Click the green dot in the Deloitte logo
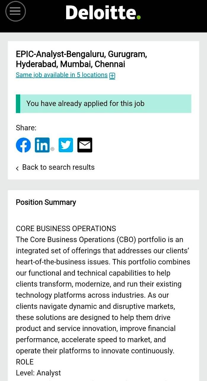The image size is (207, 381). [x=138, y=17]
